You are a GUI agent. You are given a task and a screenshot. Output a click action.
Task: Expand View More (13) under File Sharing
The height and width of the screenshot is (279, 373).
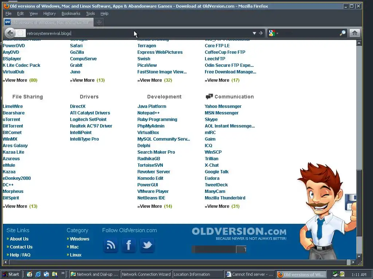pos(20,206)
